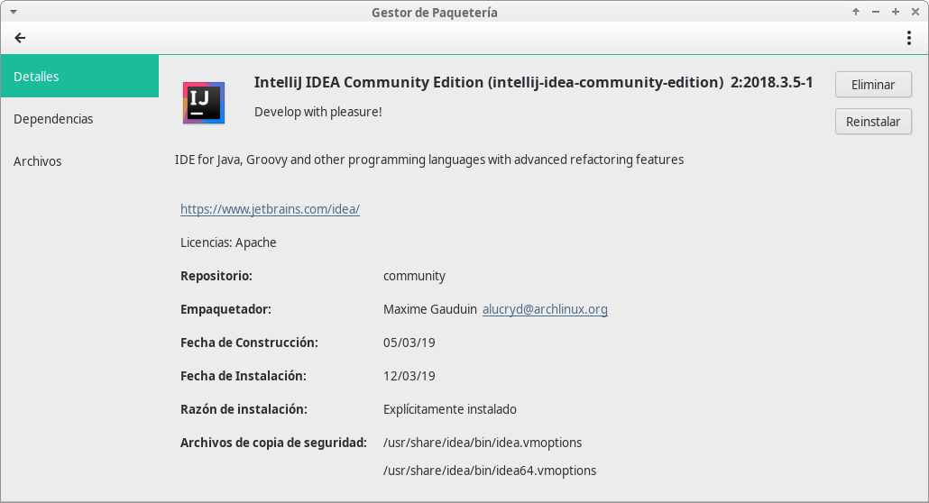Click the IntelliJ IDEA package logo
This screenshot has height=503, width=929.
(x=204, y=103)
